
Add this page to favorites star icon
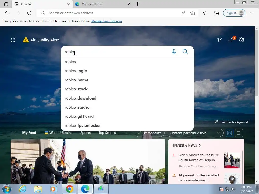[x=192, y=13]
